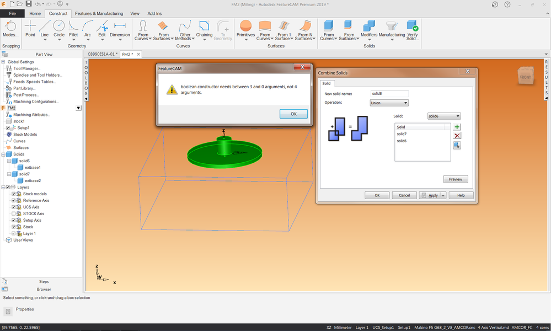The image size is (551, 331).
Task: Open the Solid solid6 dropdown
Action: [444, 116]
